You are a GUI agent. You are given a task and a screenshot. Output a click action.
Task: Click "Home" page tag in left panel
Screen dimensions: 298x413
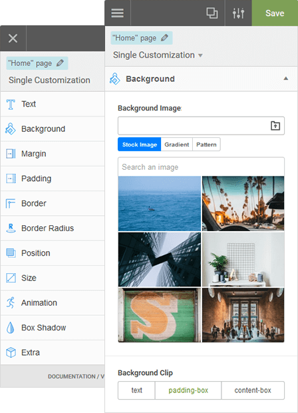click(x=37, y=63)
